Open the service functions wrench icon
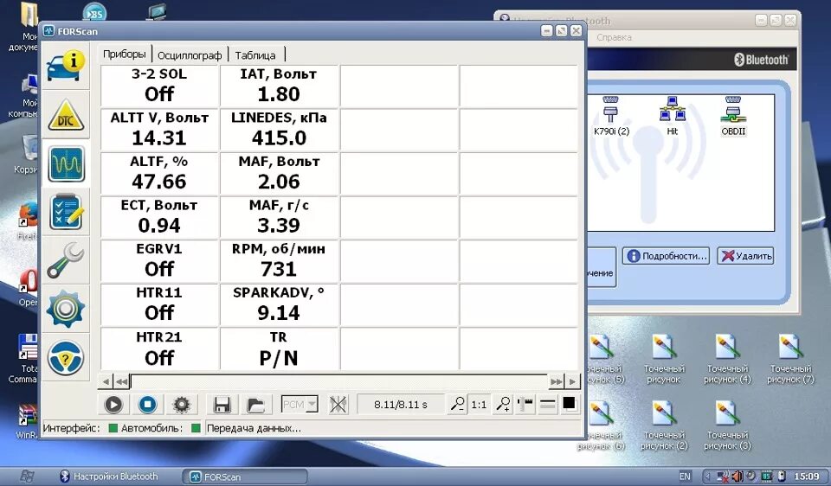 [x=66, y=260]
